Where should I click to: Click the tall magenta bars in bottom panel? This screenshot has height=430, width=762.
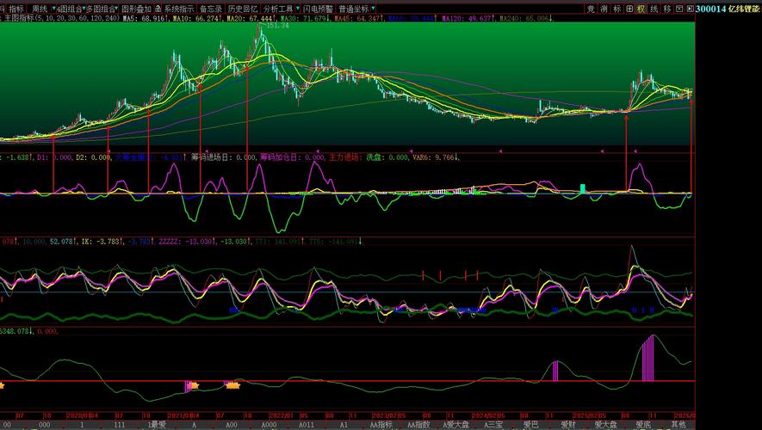(647, 359)
